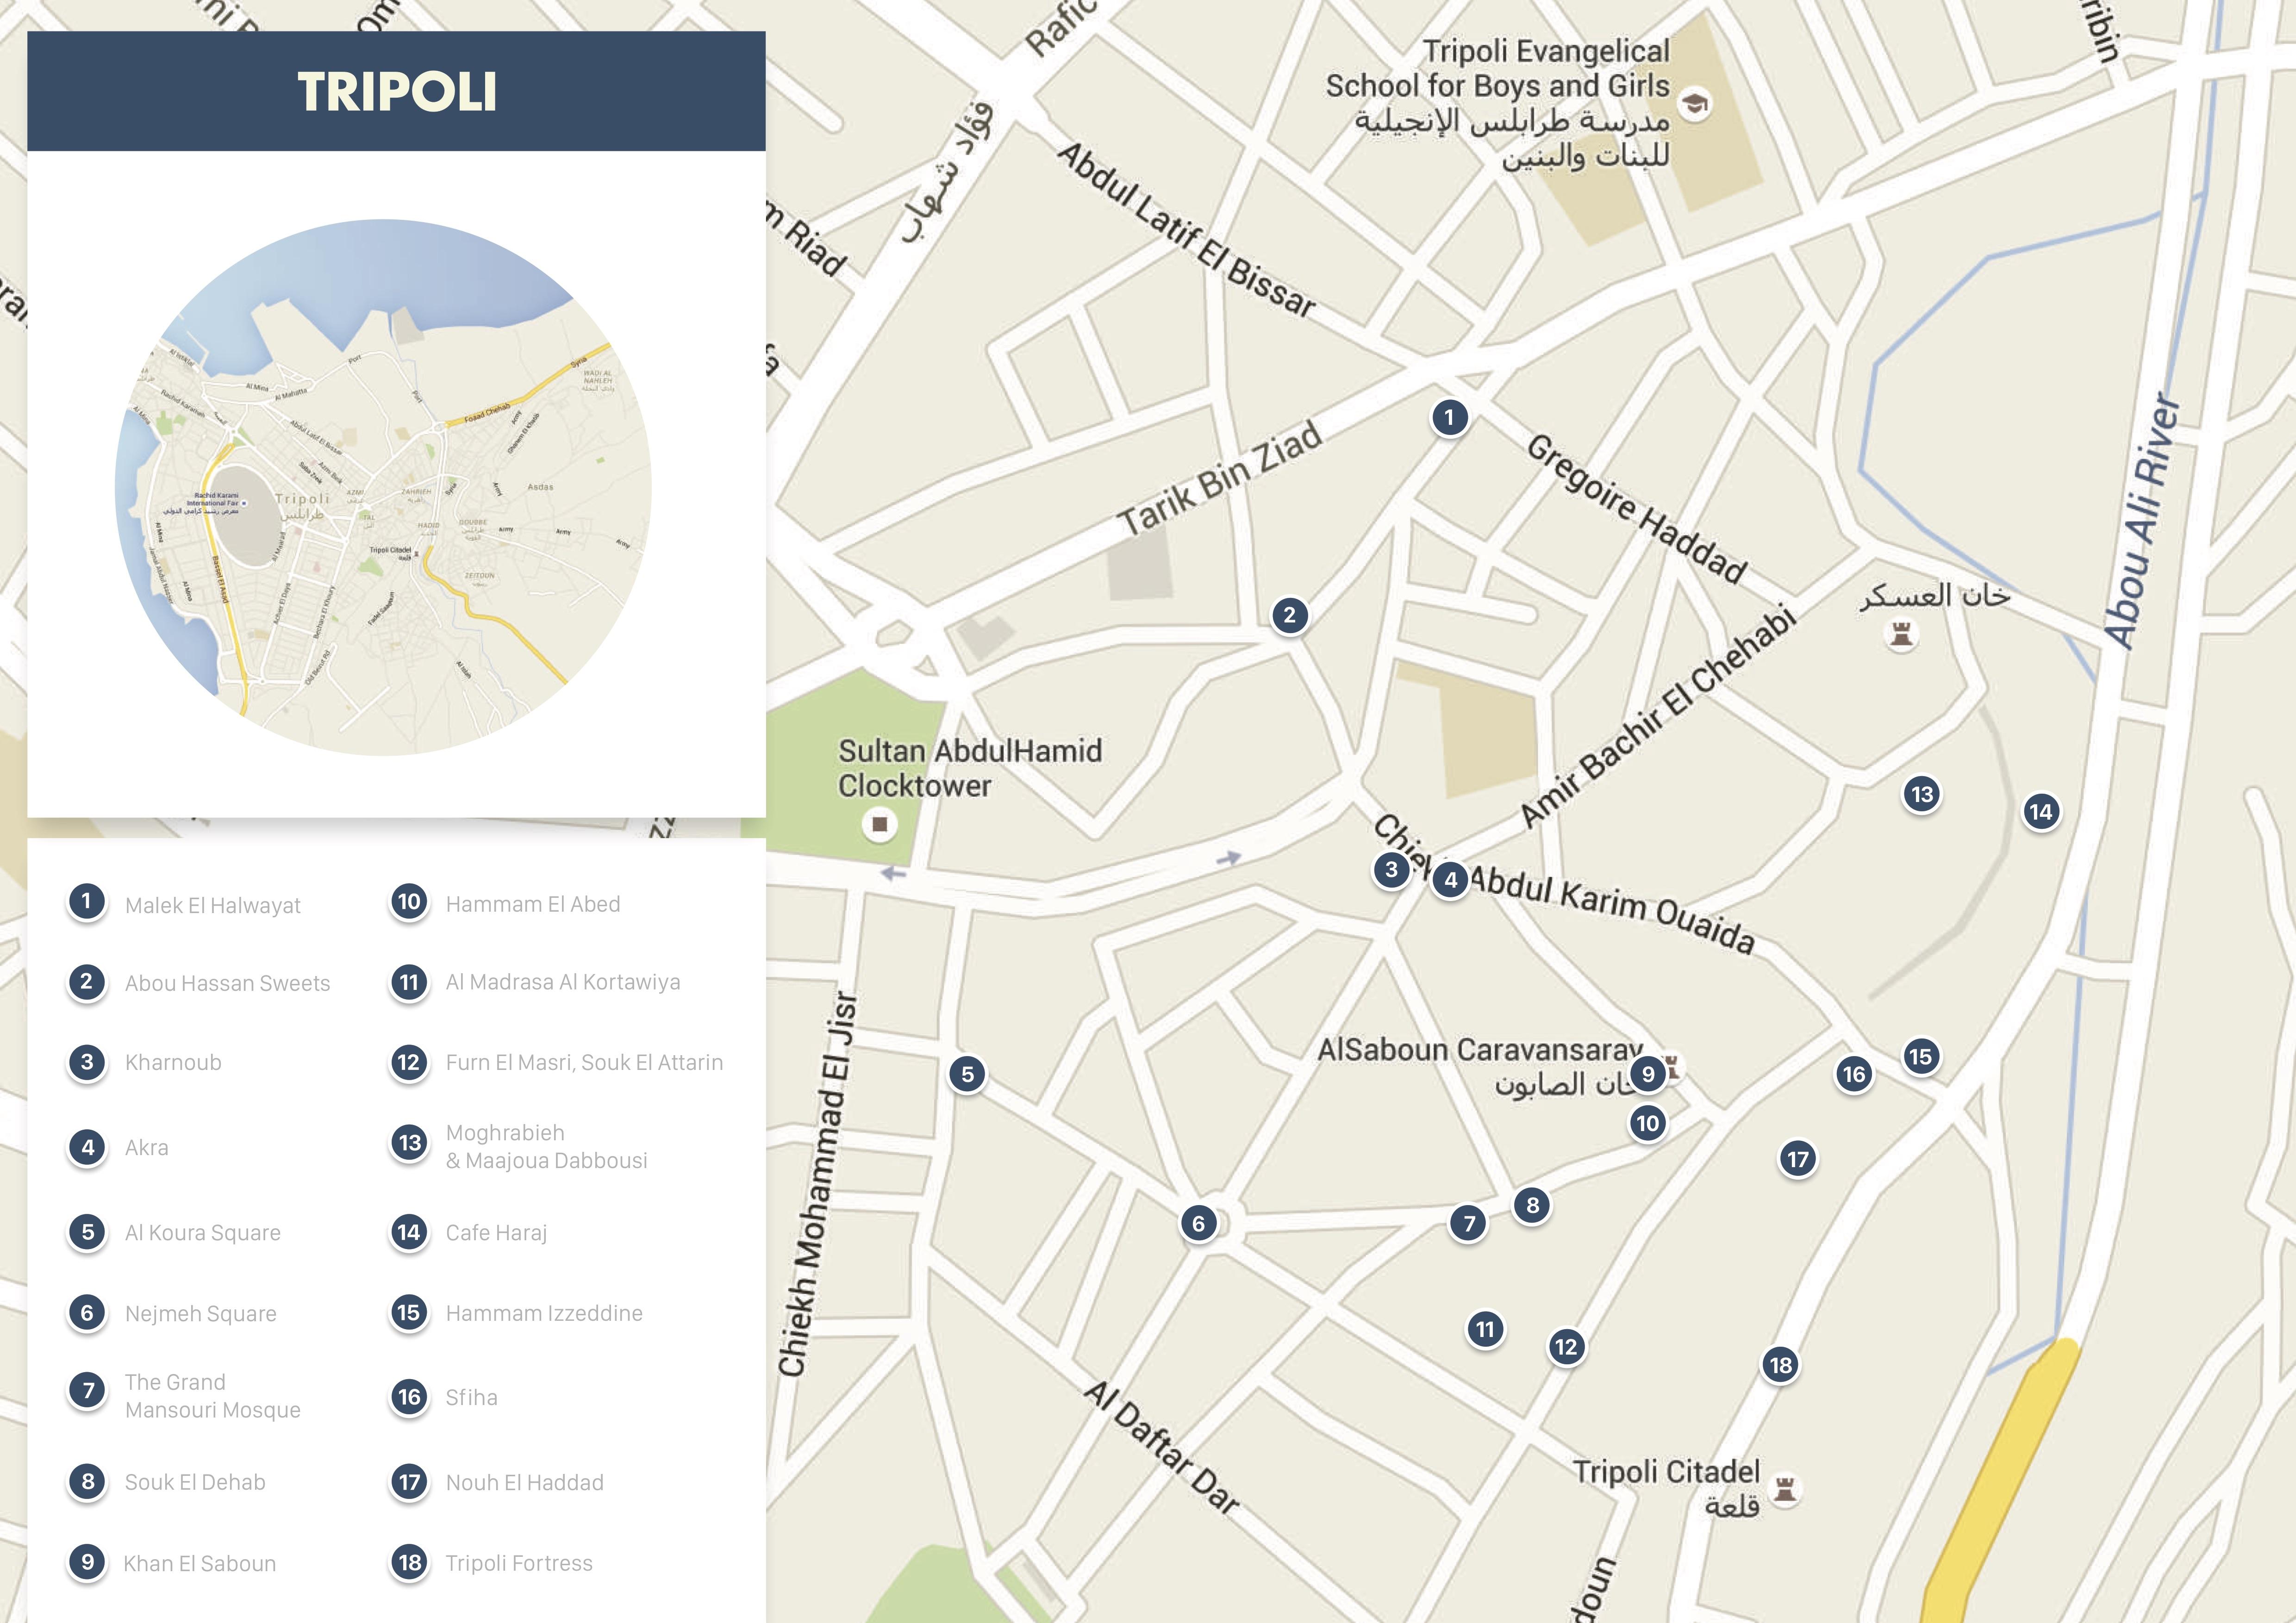Select Malek El Halwayat in the legend
Viewport: 2296px width, 1623px height.
(x=212, y=905)
